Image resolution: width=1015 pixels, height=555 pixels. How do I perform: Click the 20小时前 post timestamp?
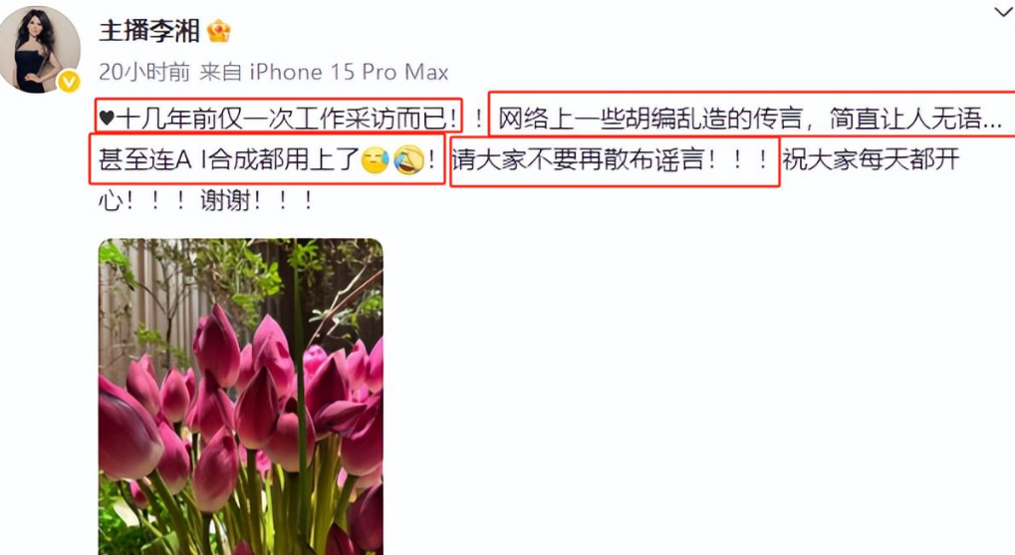[x=144, y=72]
